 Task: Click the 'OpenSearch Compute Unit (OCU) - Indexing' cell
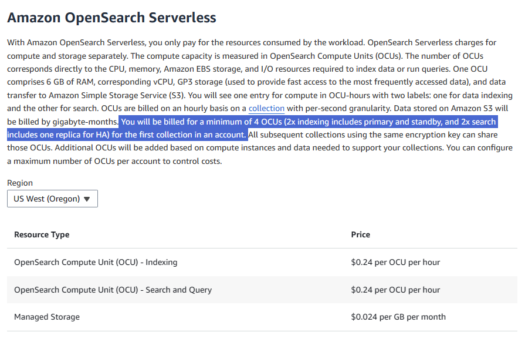tap(96, 262)
